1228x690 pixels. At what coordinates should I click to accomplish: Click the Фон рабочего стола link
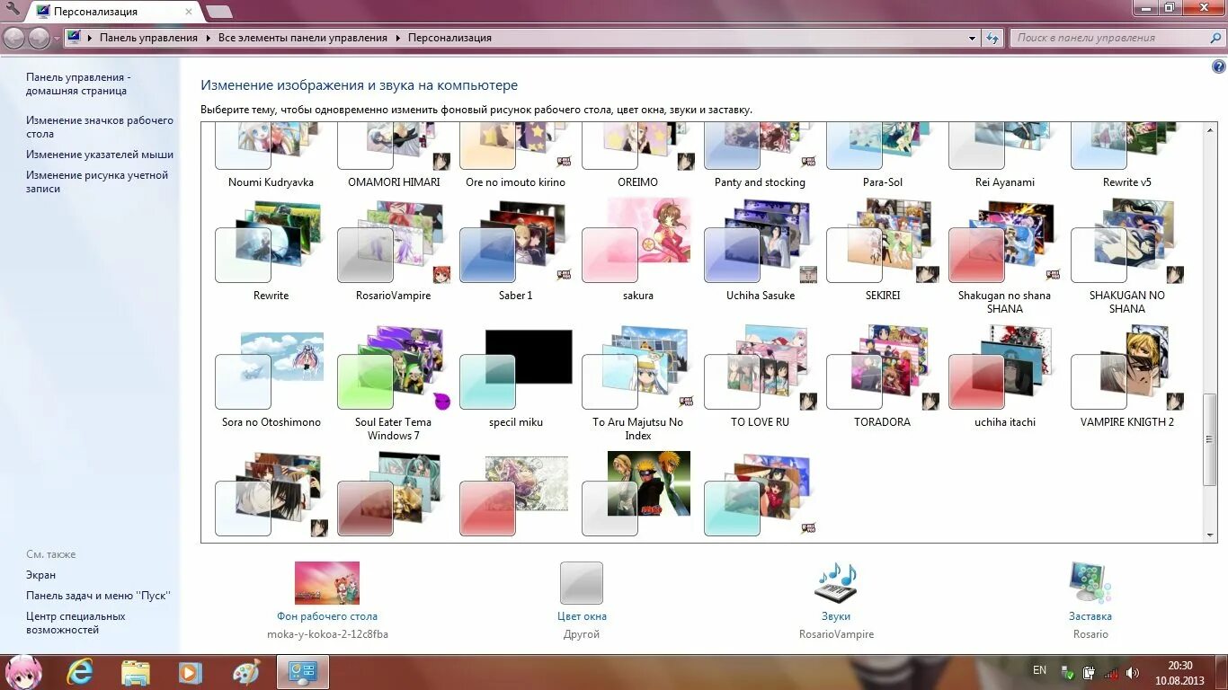pos(327,616)
